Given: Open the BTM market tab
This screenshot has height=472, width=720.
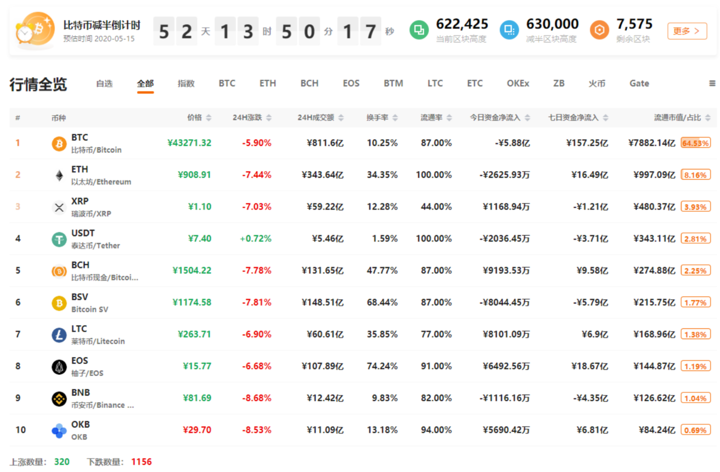Looking at the screenshot, I should click(393, 83).
